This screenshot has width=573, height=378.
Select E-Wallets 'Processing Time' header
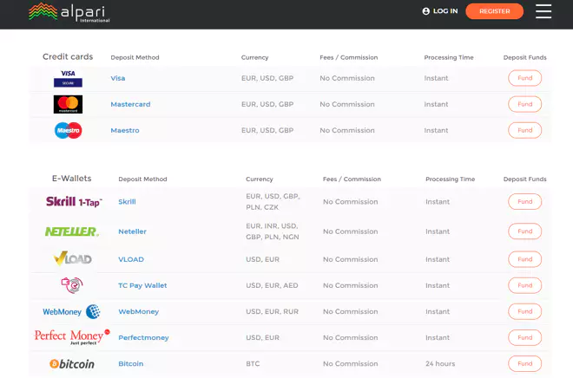(451, 179)
